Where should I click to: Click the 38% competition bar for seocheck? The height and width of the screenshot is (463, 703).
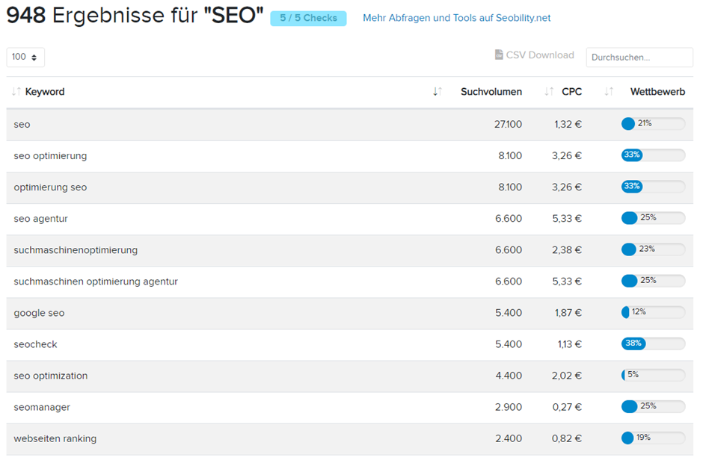pos(653,344)
